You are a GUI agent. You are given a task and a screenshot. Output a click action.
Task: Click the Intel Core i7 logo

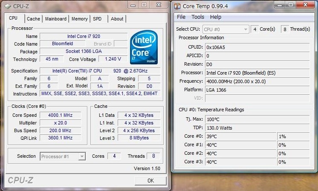click(x=144, y=47)
